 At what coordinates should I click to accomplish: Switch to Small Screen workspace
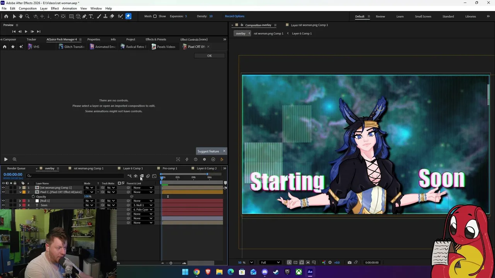[423, 16]
